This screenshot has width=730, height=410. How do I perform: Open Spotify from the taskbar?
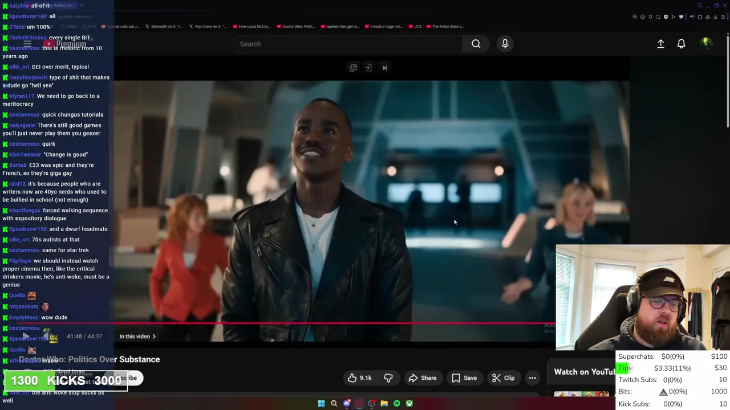pyautogui.click(x=397, y=403)
